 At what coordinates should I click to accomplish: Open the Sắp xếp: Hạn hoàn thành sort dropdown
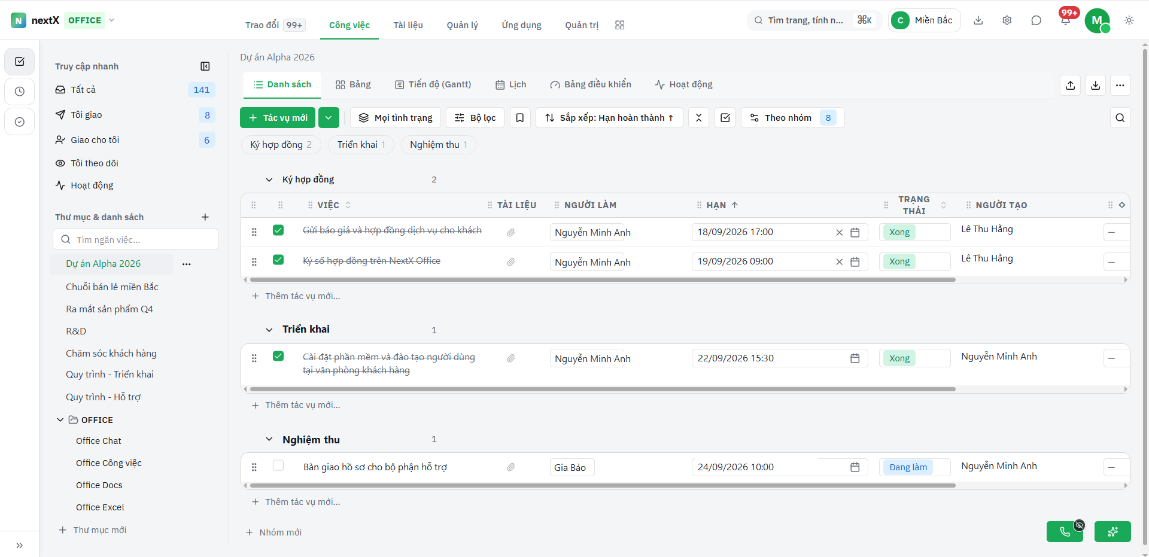pos(609,118)
